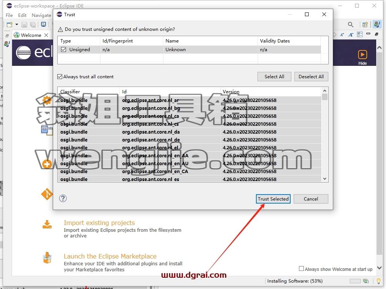Click the New wizard toolbar icon
Viewport: 386px width, 289px height.
(9, 24)
